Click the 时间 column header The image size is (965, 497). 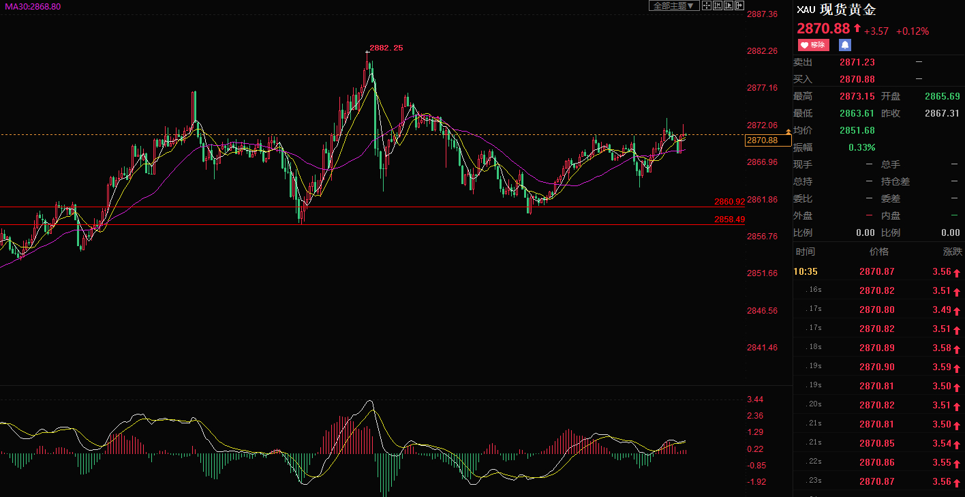(x=805, y=252)
